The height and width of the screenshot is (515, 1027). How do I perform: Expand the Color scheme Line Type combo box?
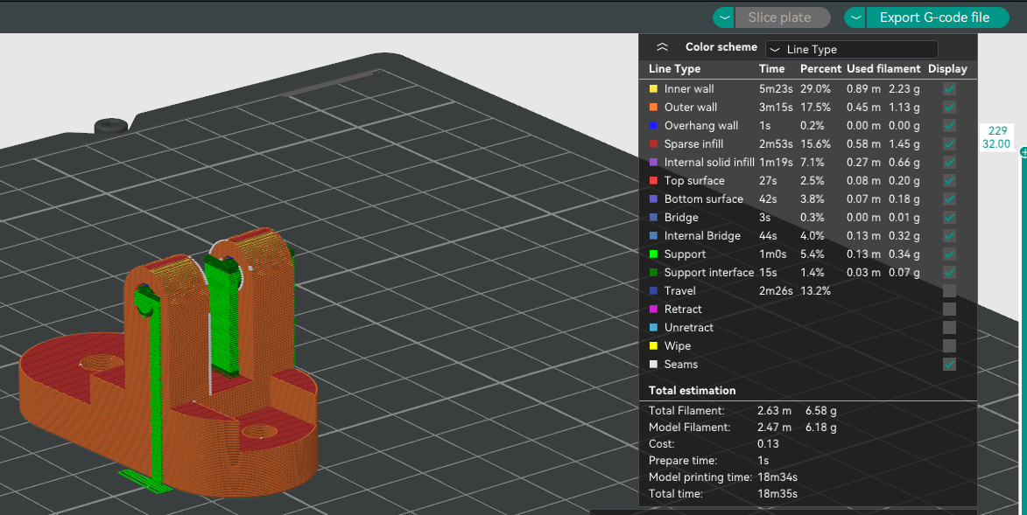[x=851, y=50]
